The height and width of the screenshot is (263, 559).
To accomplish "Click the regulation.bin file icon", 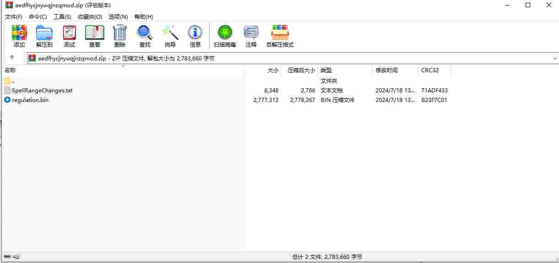I will [7, 100].
